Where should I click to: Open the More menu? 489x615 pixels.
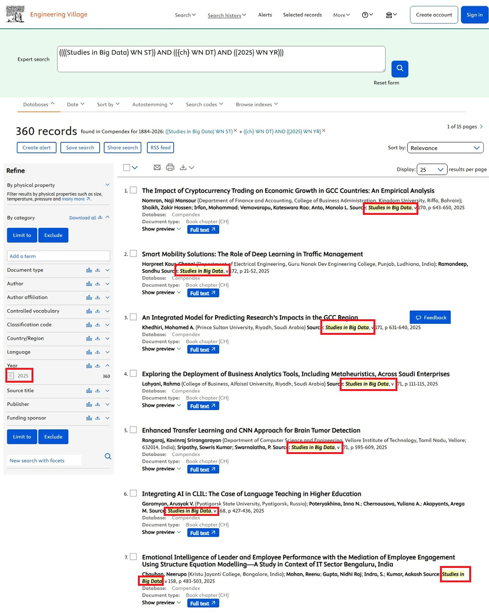pos(341,15)
